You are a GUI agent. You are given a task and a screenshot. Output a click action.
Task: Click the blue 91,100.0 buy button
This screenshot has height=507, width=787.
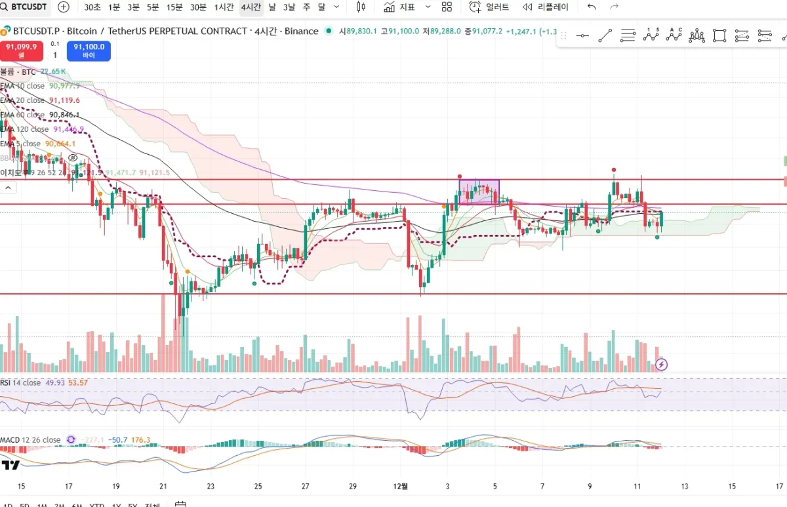coord(89,51)
